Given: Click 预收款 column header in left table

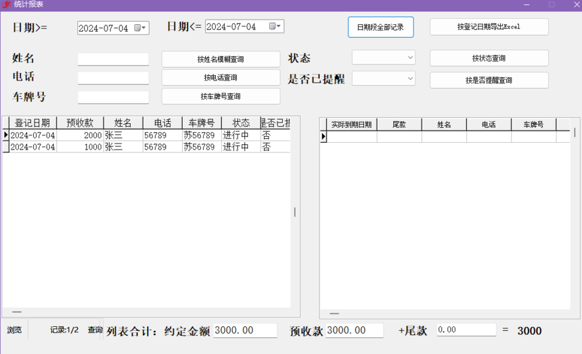Looking at the screenshot, I should [x=80, y=123].
